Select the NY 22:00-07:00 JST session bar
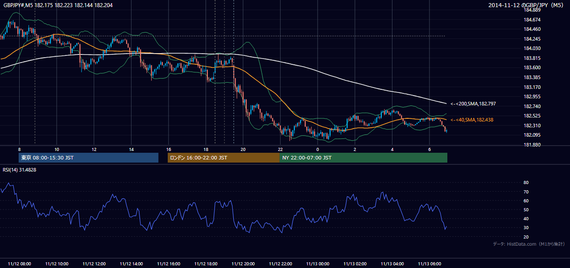This screenshot has height=268, width=570. coord(363,158)
